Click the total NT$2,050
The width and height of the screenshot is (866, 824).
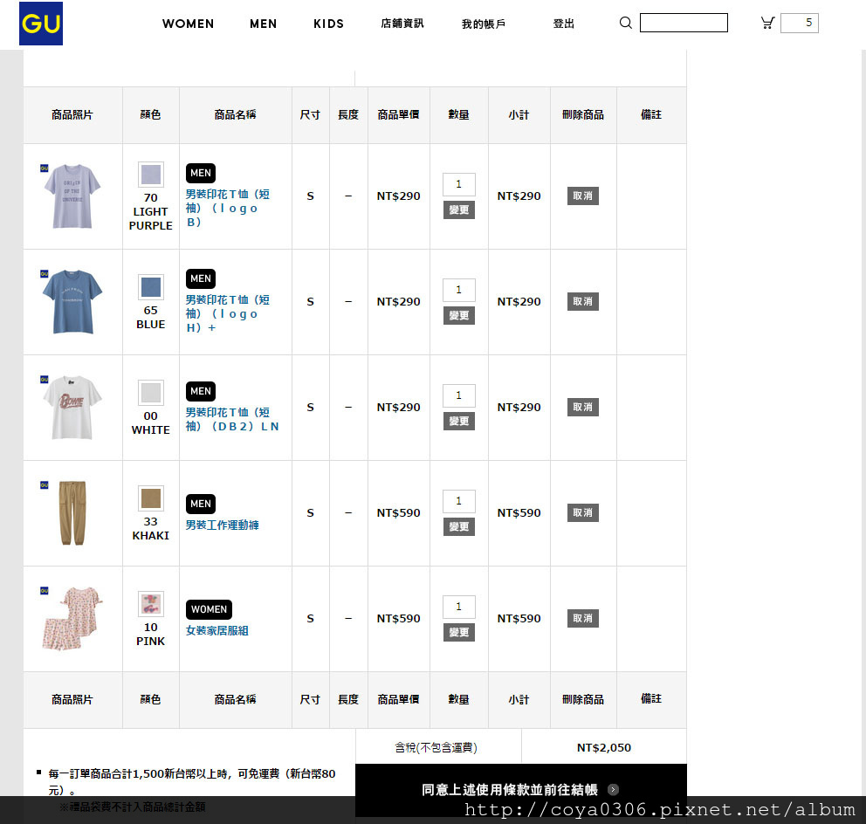[x=603, y=748]
